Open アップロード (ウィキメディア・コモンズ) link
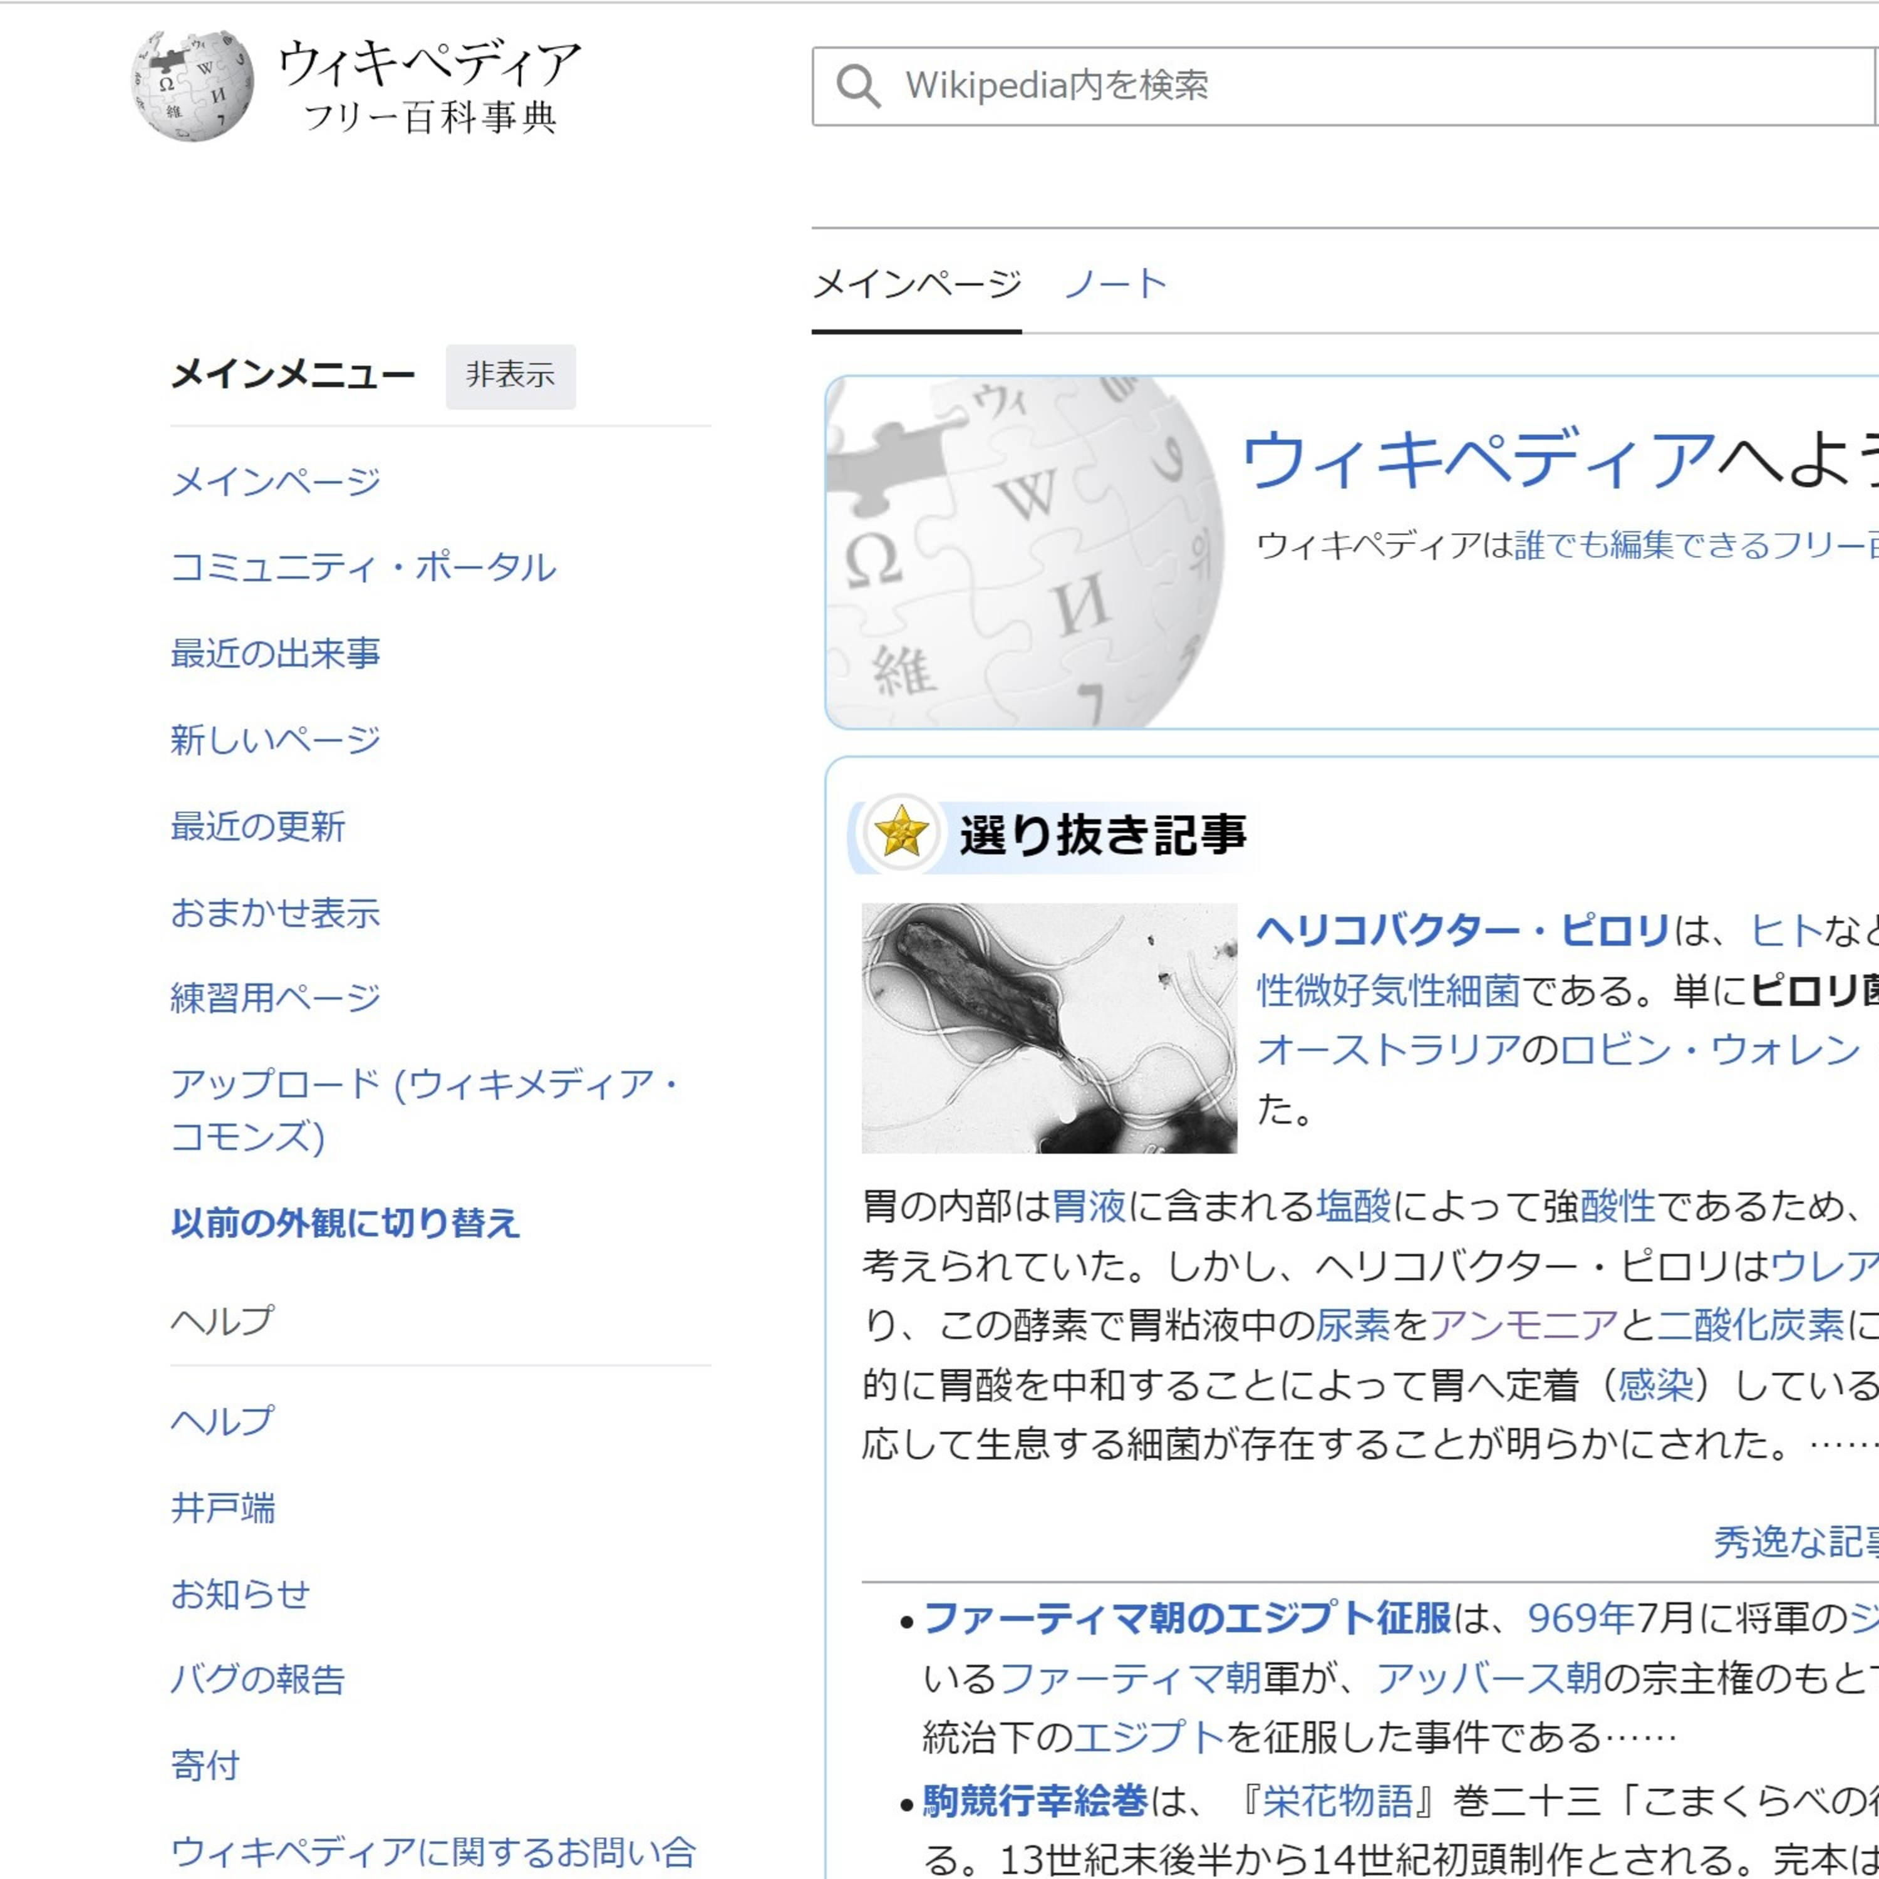 point(424,1110)
